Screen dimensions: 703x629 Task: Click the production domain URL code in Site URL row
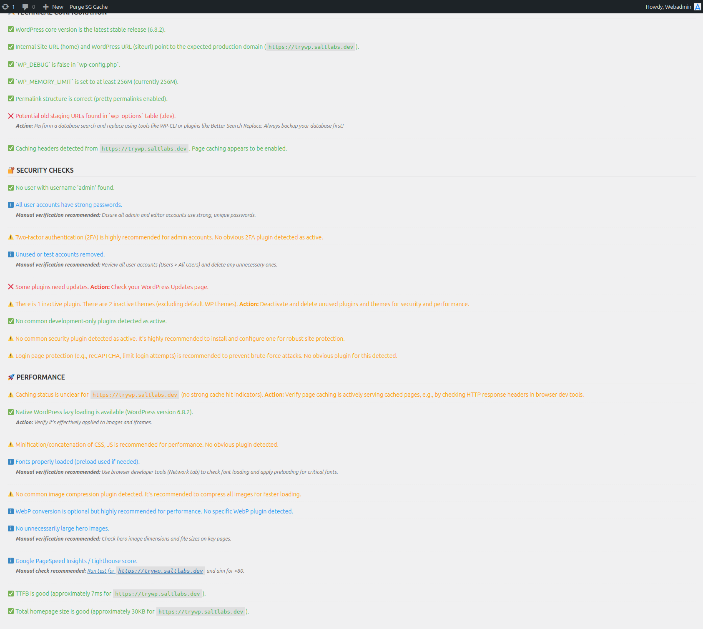[x=311, y=47]
